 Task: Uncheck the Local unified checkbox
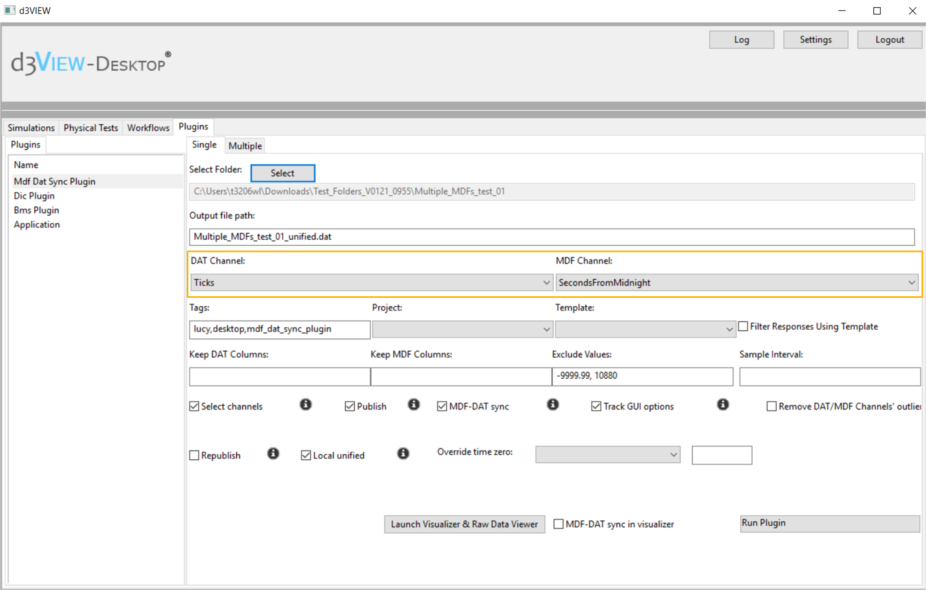pyautogui.click(x=306, y=455)
